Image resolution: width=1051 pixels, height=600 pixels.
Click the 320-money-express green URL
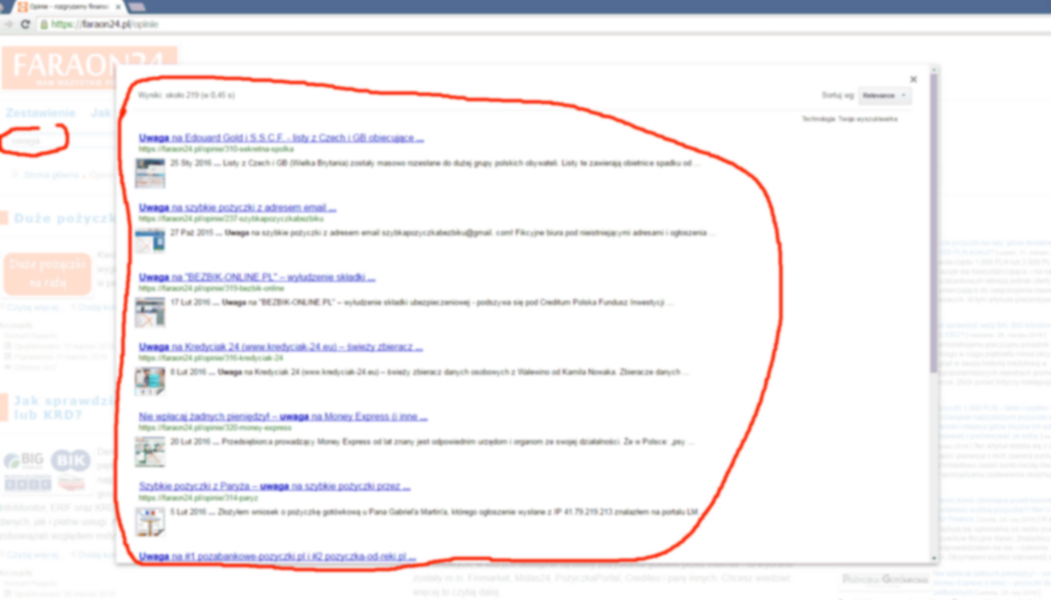click(215, 428)
